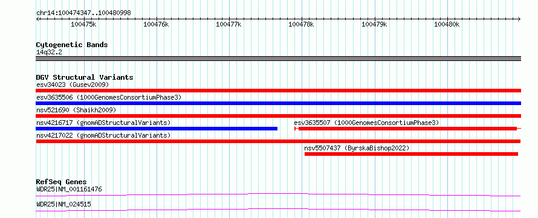538x218 pixels.
Task: Click the right arrowhead of the ruler
Action: (x=519, y=19)
